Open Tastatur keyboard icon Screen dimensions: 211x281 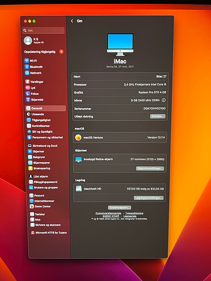pyautogui.click(x=32, y=214)
